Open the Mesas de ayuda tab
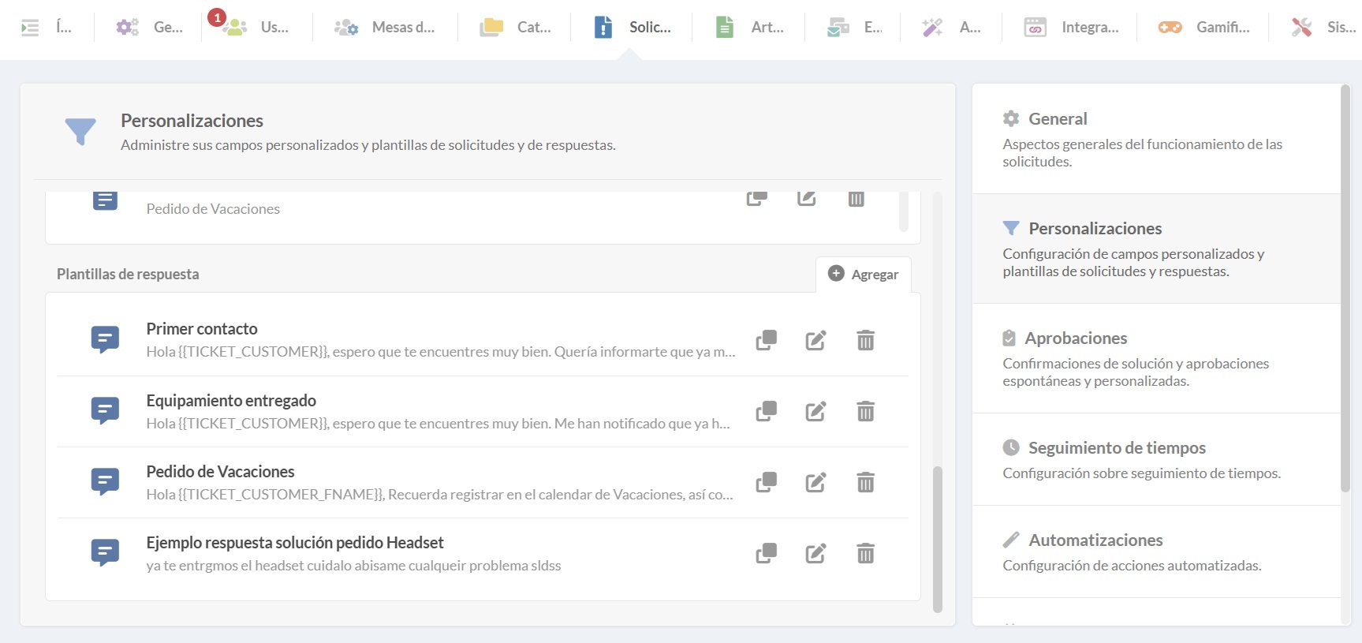Screen dimensions: 1362x643 coord(385,28)
